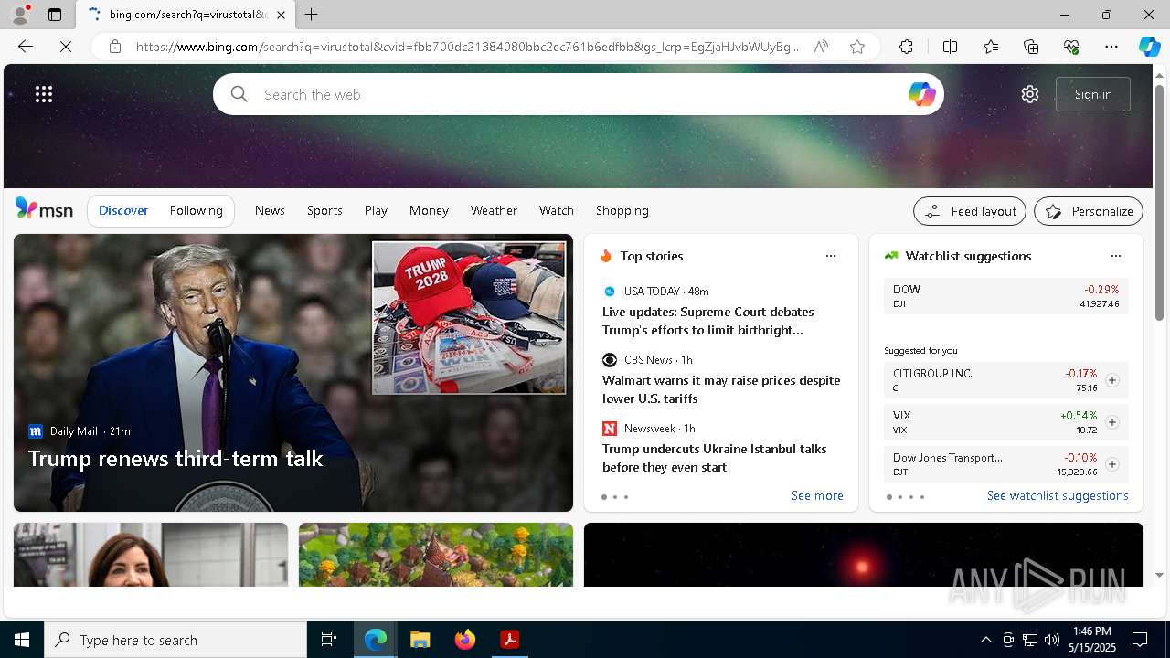This screenshot has height=658, width=1170.
Task: Close the bing.com tab
Action: 281,15
